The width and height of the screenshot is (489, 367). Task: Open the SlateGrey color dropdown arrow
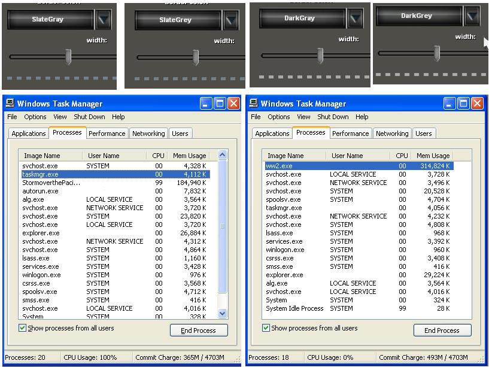(x=231, y=20)
